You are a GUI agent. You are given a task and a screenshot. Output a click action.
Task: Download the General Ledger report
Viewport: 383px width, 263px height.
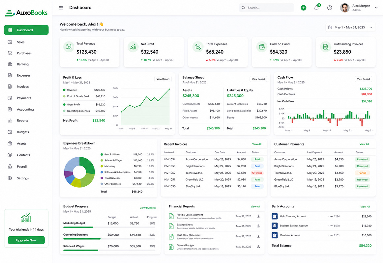coord(258,247)
